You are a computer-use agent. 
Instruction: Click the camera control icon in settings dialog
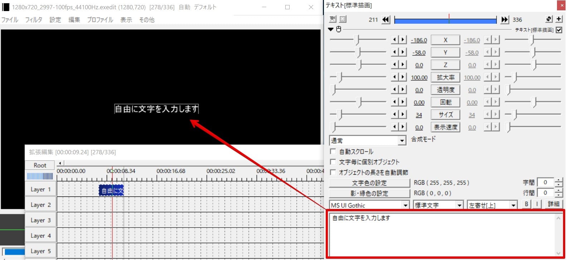(333, 19)
